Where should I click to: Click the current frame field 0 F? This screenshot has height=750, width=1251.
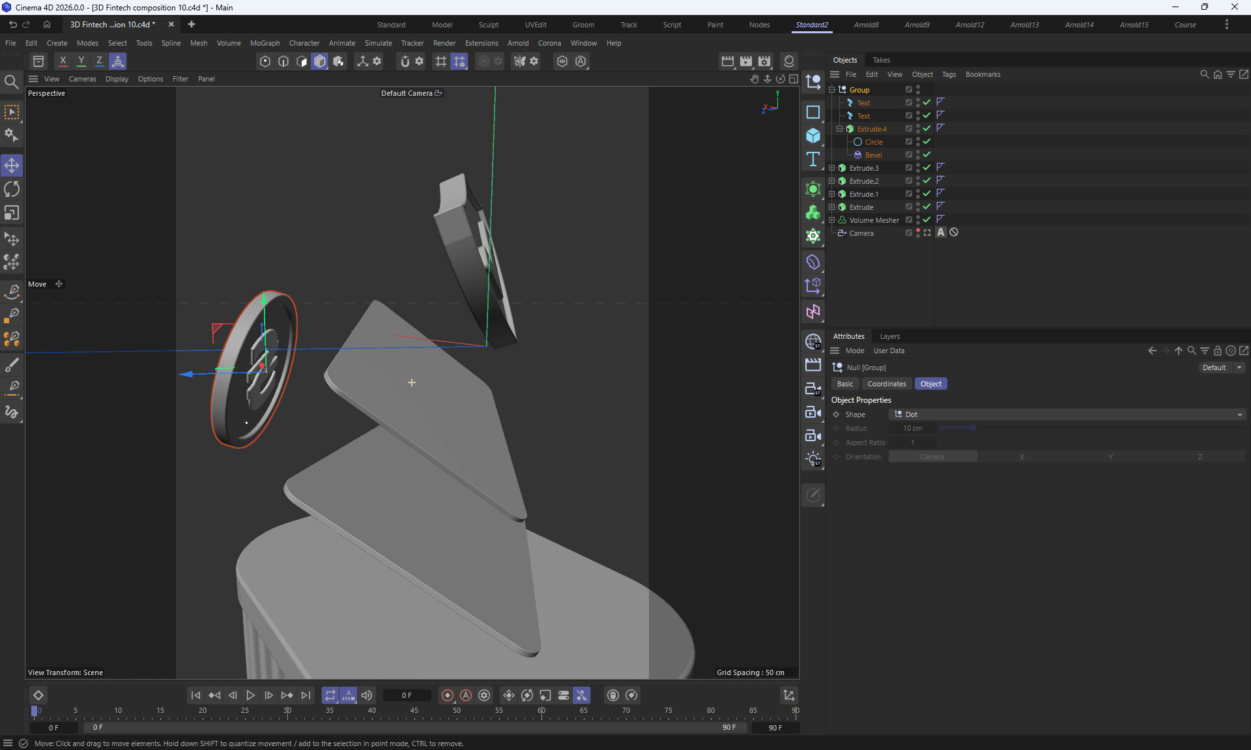(407, 695)
